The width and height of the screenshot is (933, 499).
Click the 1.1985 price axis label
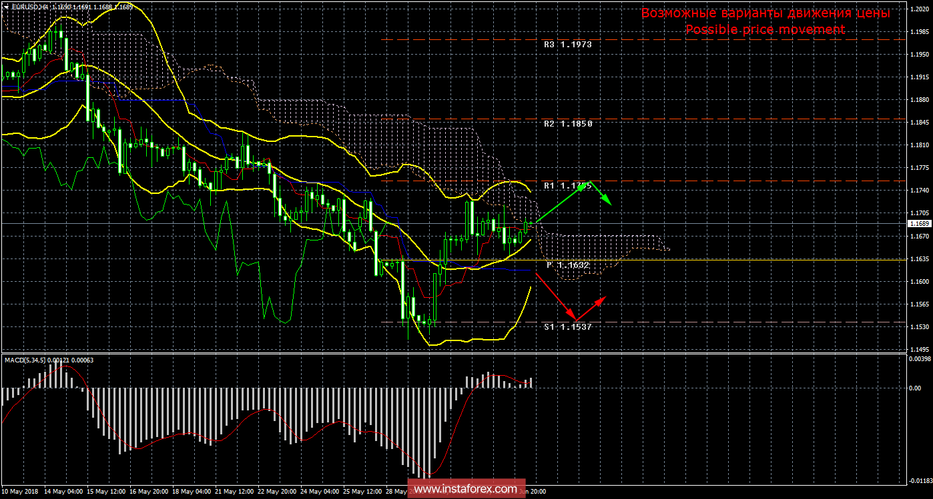pos(920,32)
